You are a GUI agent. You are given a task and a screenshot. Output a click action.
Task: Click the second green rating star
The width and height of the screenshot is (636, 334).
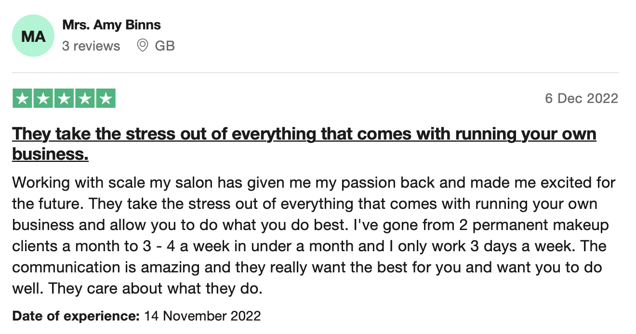[43, 98]
